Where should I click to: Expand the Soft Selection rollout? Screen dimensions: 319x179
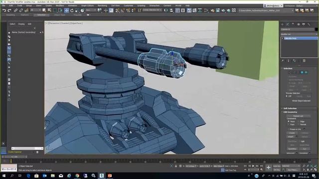point(290,108)
